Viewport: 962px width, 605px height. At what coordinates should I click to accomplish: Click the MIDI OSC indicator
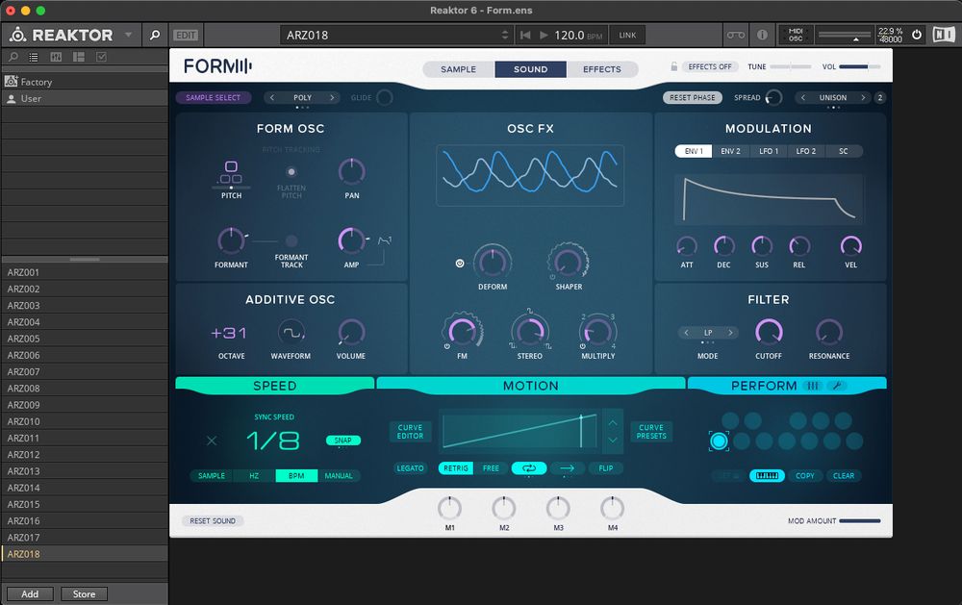tap(796, 35)
